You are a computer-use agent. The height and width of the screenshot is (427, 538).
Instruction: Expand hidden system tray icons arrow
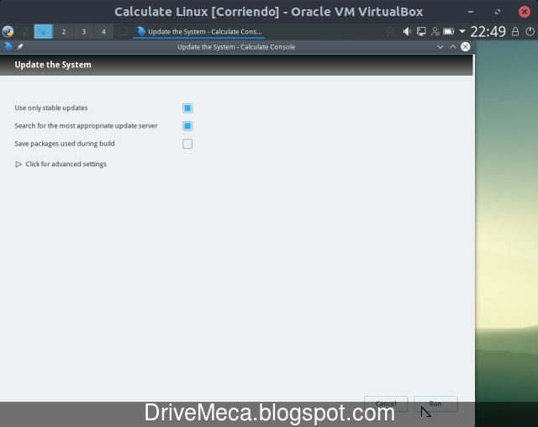tap(462, 32)
